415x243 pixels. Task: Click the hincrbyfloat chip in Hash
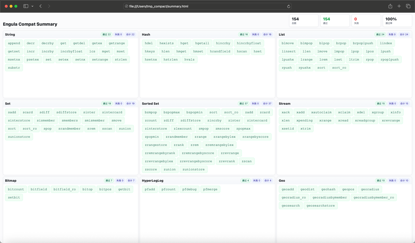249,43
